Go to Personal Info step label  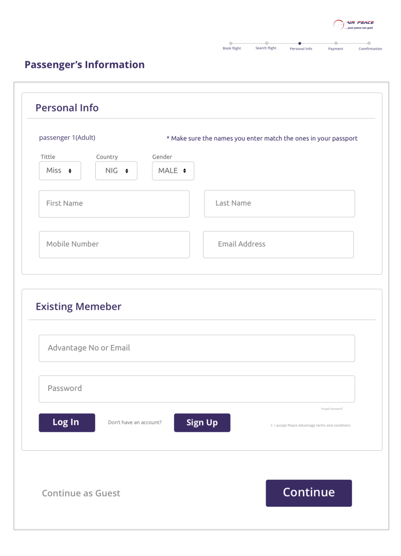(301, 49)
